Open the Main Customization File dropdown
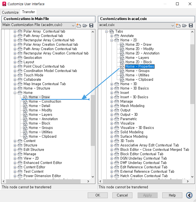The width and height of the screenshot is (196, 202). tap(73, 25)
